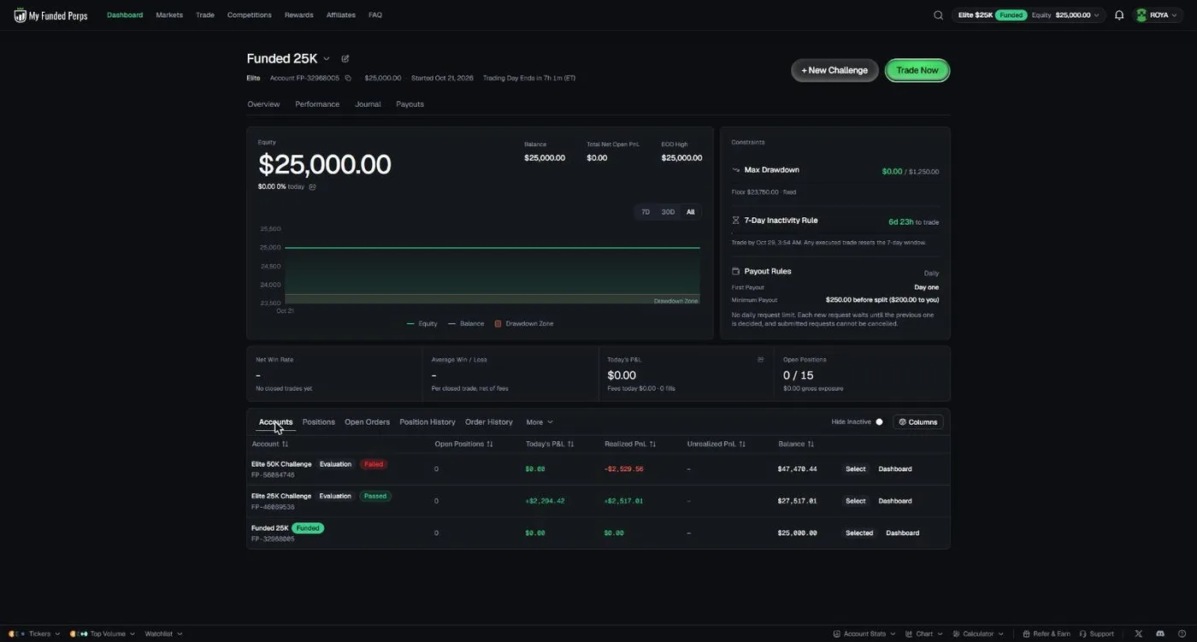Open the notifications bell

coord(1119,15)
